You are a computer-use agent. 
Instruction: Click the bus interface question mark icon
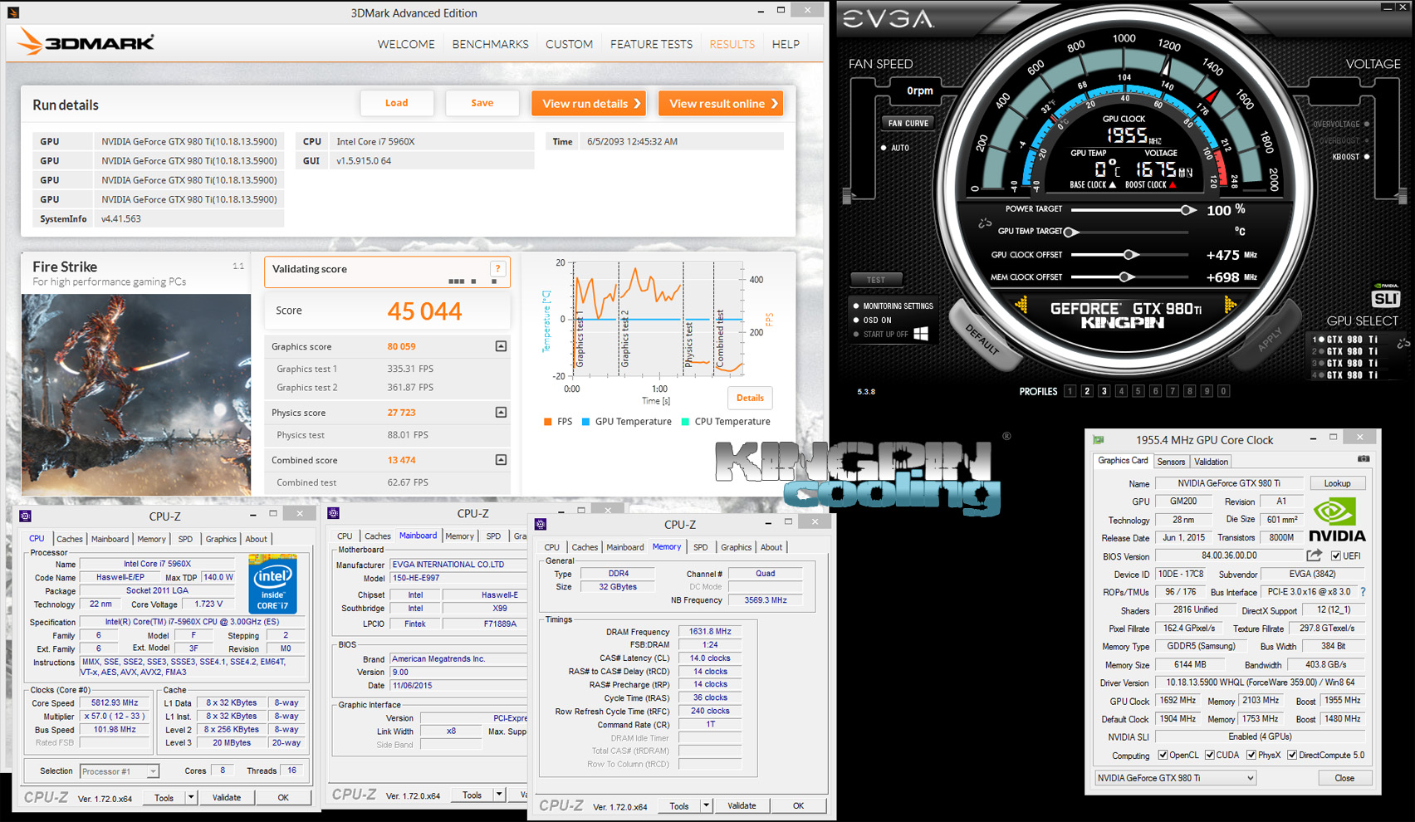coord(1363,592)
